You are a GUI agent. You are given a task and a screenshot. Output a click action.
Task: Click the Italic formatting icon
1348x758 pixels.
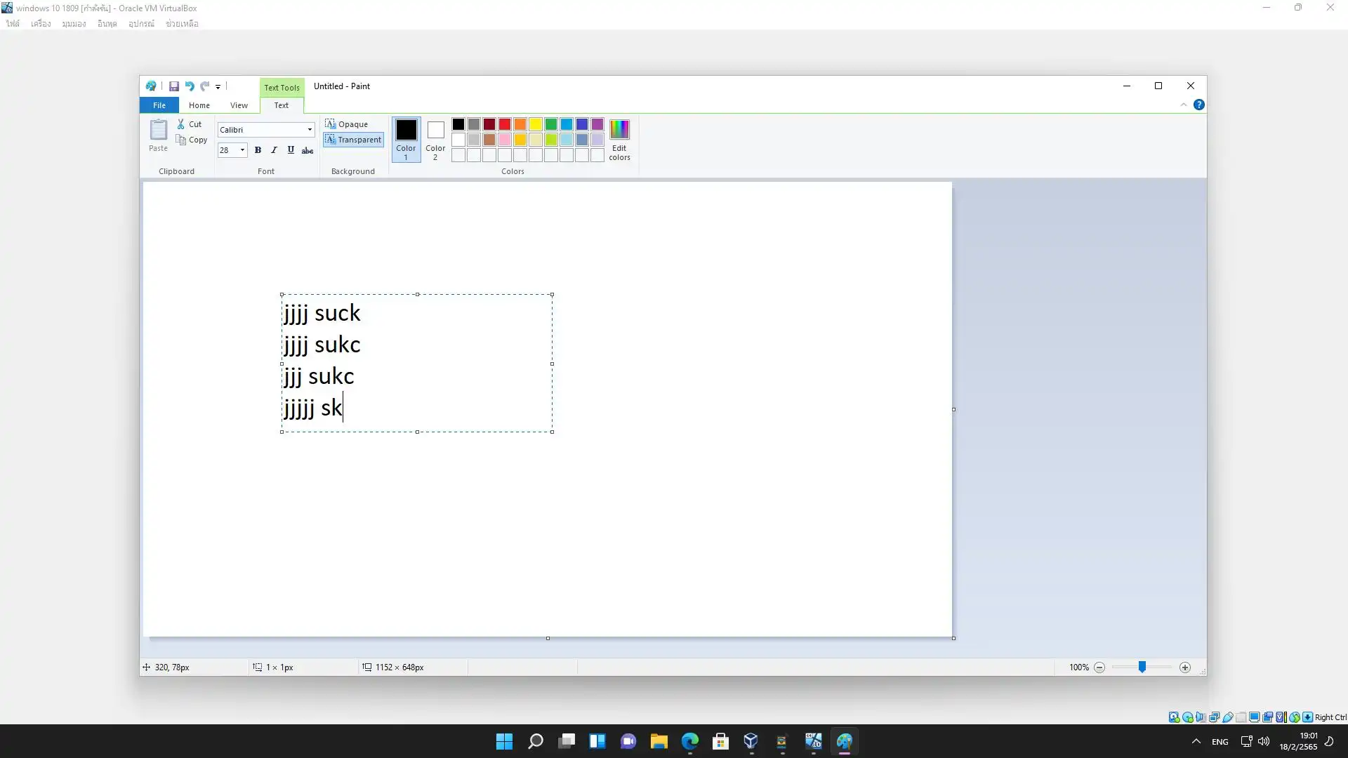point(274,150)
